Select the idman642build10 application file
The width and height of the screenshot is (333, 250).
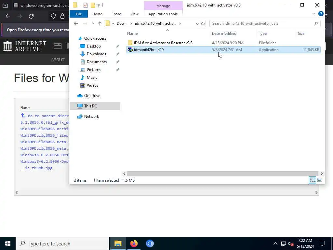[223, 50]
